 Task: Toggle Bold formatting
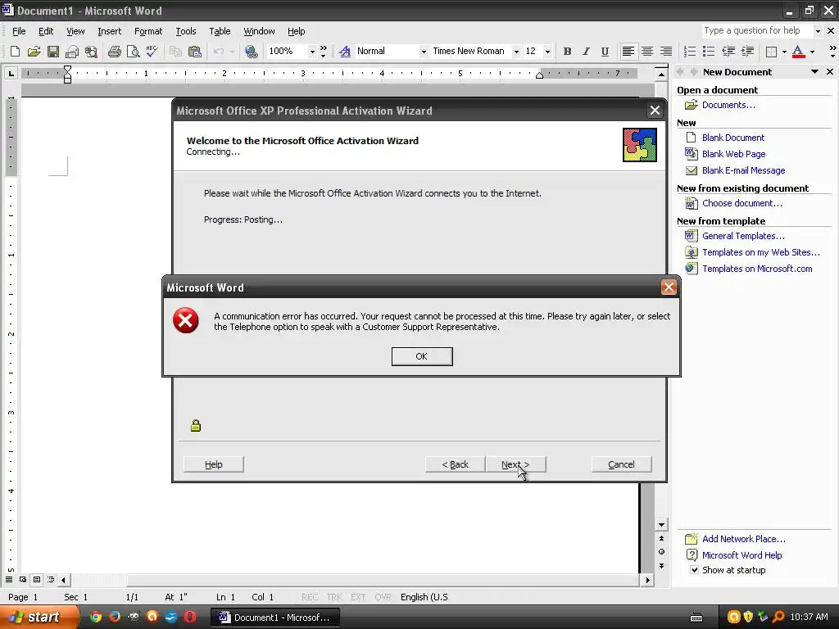[567, 52]
